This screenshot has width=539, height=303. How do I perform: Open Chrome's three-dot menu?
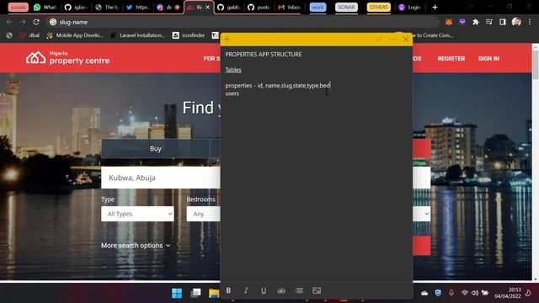(530, 22)
